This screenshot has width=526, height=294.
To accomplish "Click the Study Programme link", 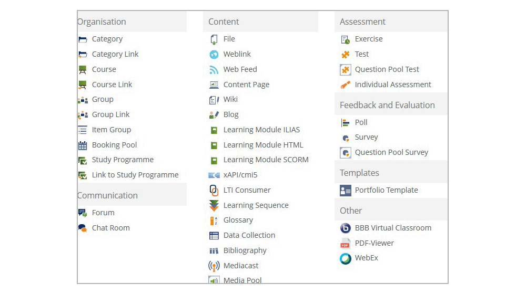I will tap(123, 160).
